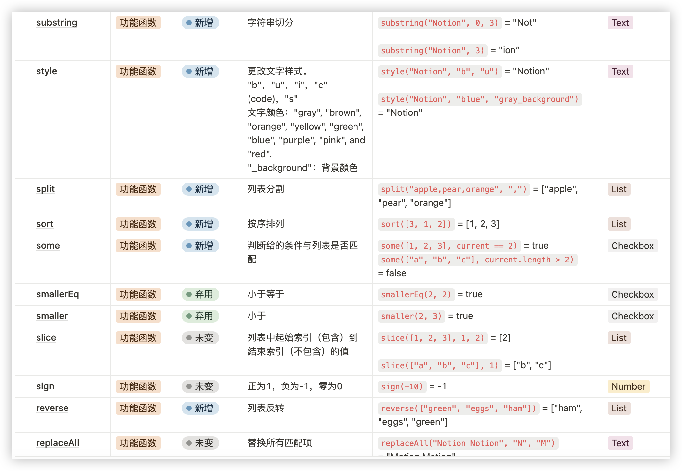Open the substring page link
Image resolution: width=682 pixels, height=471 pixels.
point(57,23)
